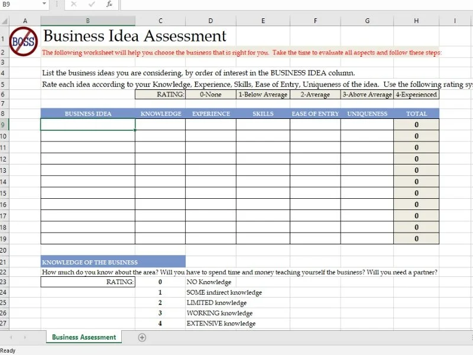473x355 pixels.
Task: Click the Experience cell in row 10
Action: (x=210, y=136)
